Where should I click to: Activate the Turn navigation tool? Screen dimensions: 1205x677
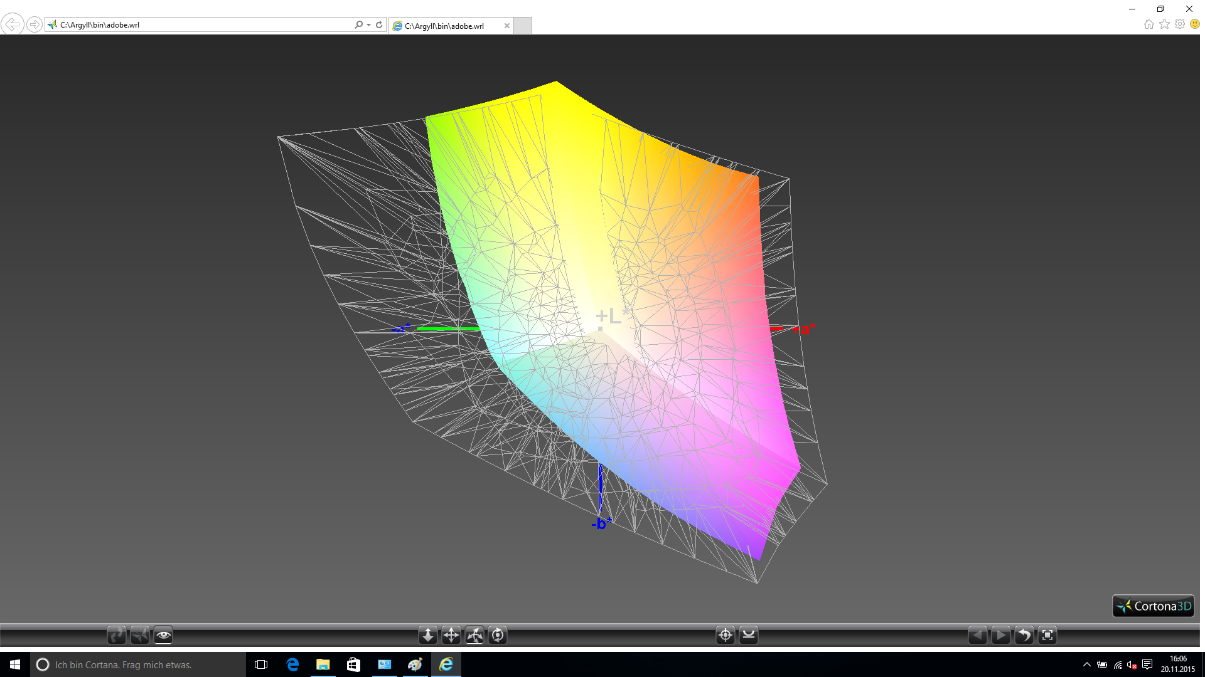tap(474, 636)
